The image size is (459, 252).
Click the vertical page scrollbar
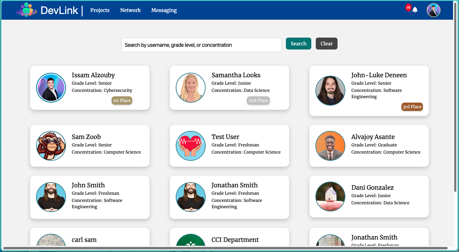455,97
